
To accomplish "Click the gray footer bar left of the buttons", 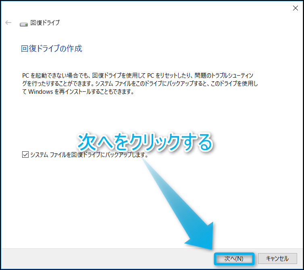I will (x=101, y=258).
